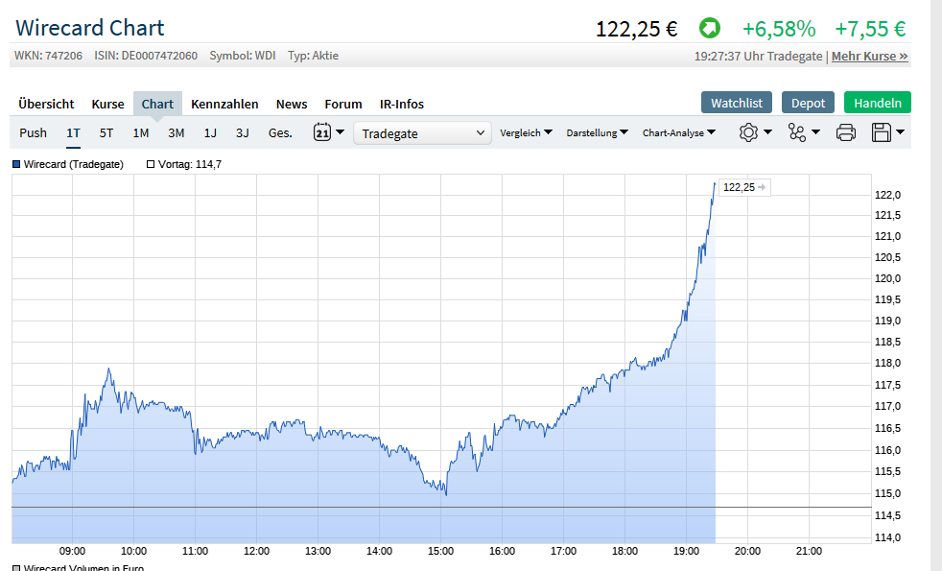Open dropdown arrow beside the gear icon
The height and width of the screenshot is (571, 942).
point(767,132)
